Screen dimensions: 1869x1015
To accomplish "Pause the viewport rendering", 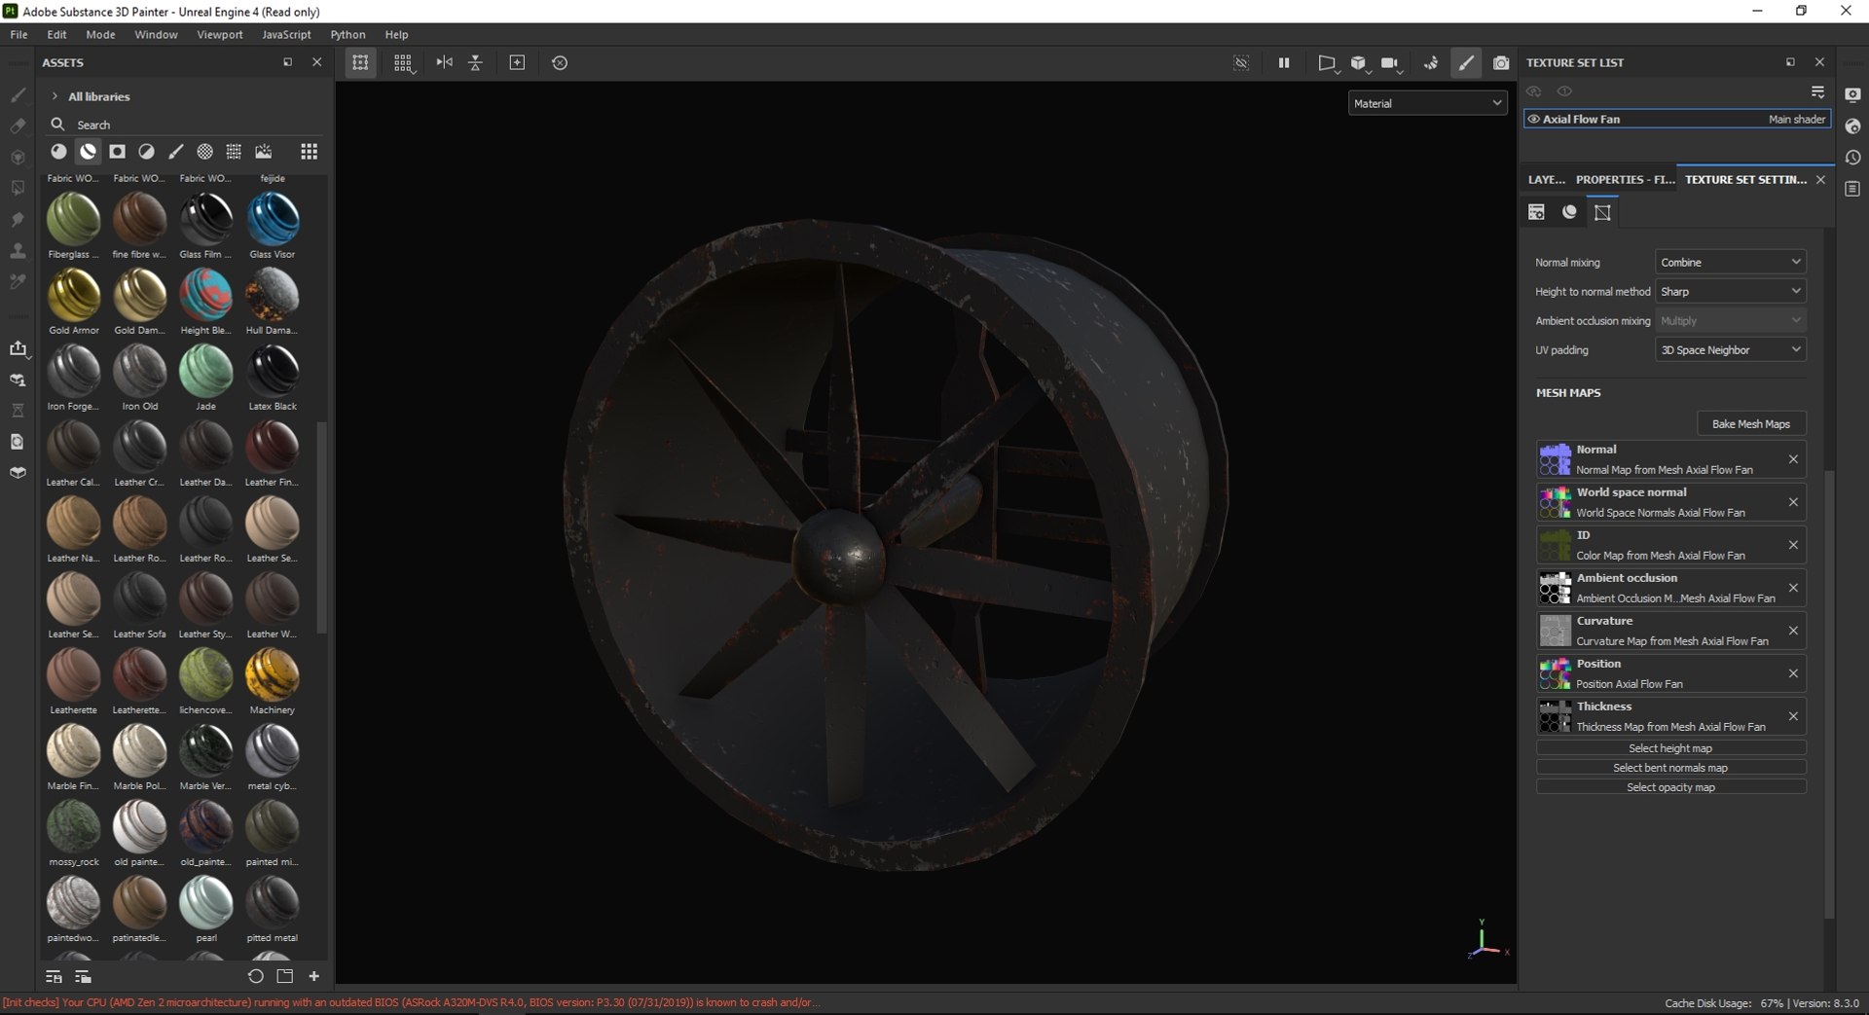I will (x=1284, y=63).
